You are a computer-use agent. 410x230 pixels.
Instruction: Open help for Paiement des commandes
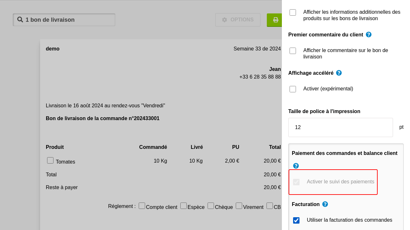pyautogui.click(x=296, y=166)
